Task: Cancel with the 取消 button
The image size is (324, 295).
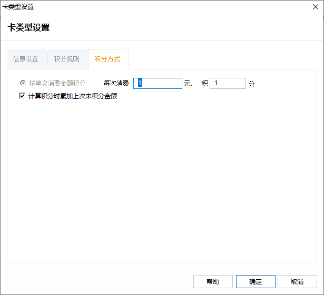Action: (x=297, y=282)
